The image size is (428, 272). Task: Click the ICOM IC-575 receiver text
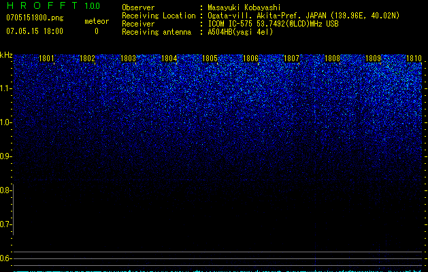273,24
